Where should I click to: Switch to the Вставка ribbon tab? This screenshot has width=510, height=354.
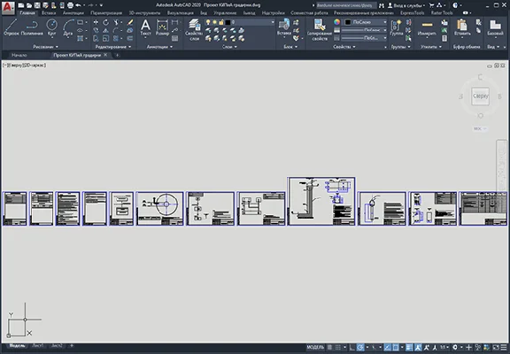pos(49,13)
